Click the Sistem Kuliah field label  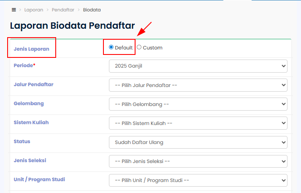click(x=31, y=122)
